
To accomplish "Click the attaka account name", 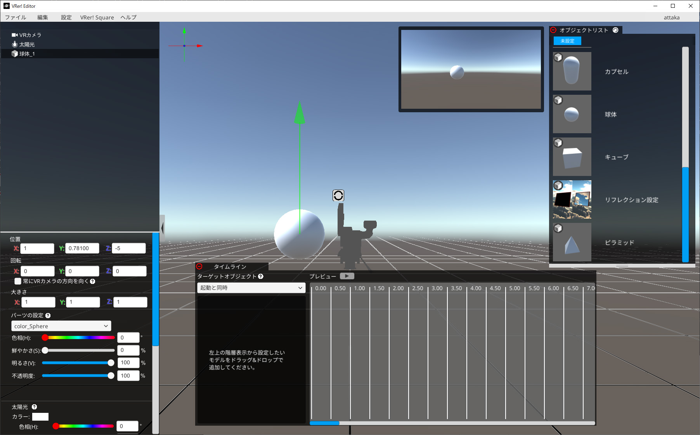I will tap(672, 17).
